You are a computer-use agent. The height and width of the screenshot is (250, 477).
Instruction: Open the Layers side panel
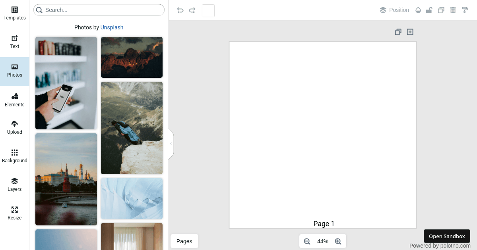(14, 185)
